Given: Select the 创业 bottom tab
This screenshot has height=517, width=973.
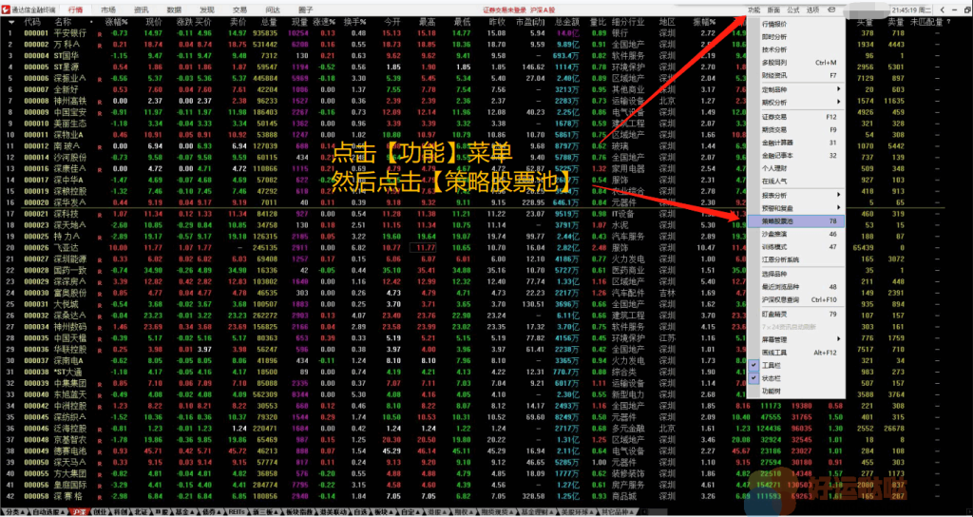Looking at the screenshot, I should [99, 512].
